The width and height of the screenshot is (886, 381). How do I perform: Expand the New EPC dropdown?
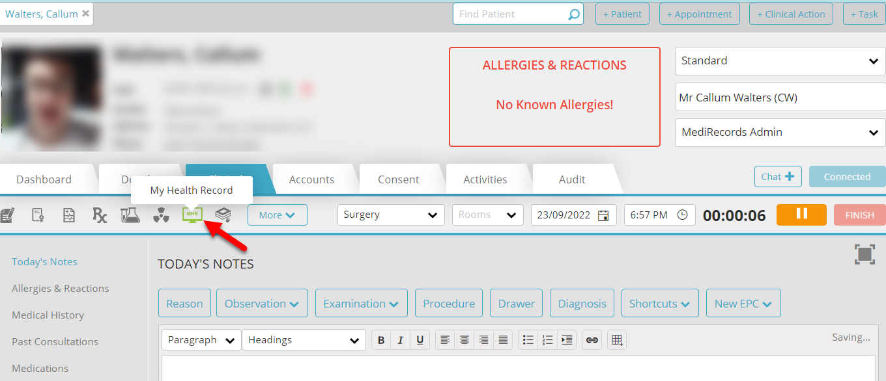point(743,303)
